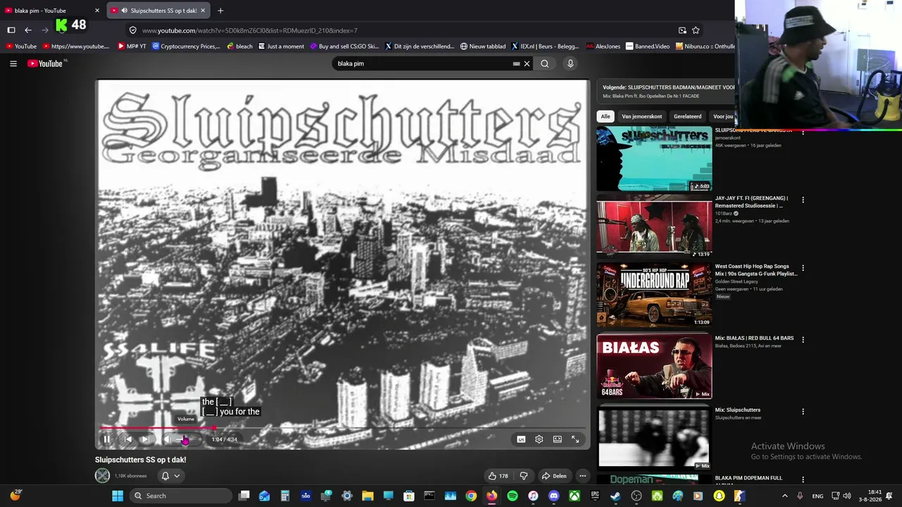Select the "Gerelateerd" filter chip
Screen dimensions: 902x507
[688, 116]
